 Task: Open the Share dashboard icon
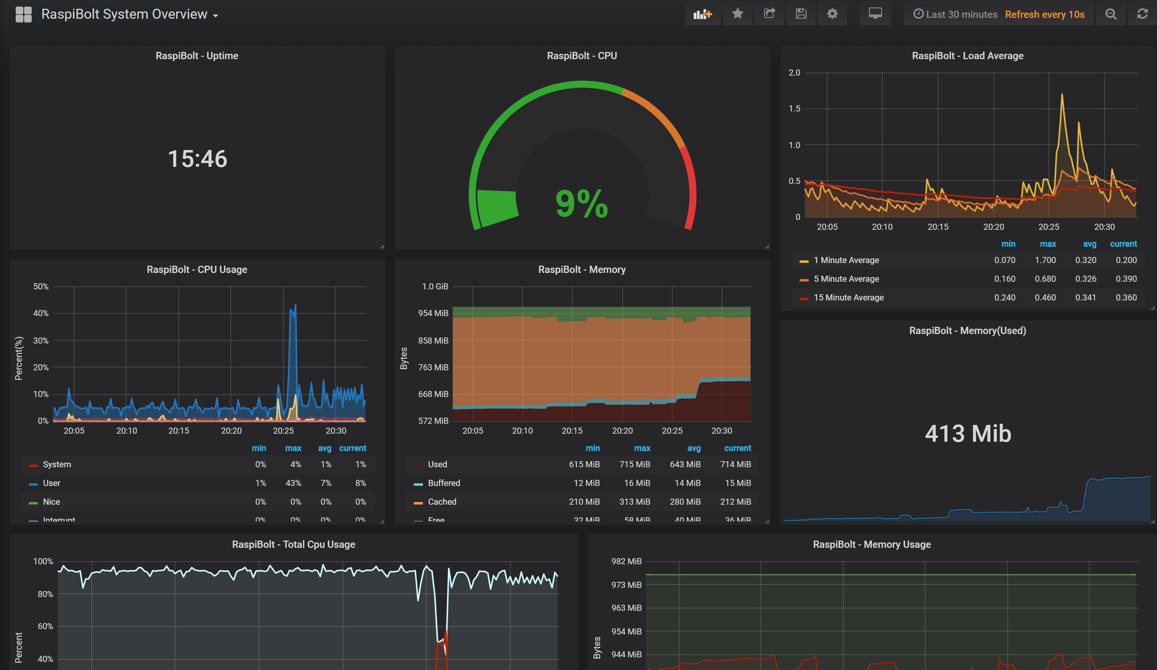tap(770, 14)
